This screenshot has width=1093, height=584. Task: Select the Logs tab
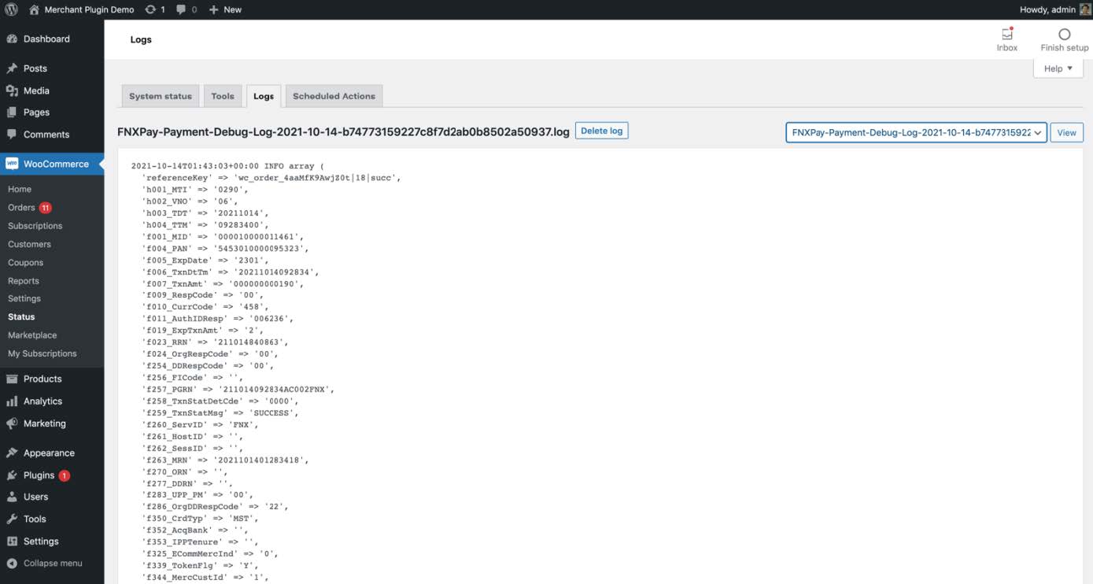(x=264, y=96)
